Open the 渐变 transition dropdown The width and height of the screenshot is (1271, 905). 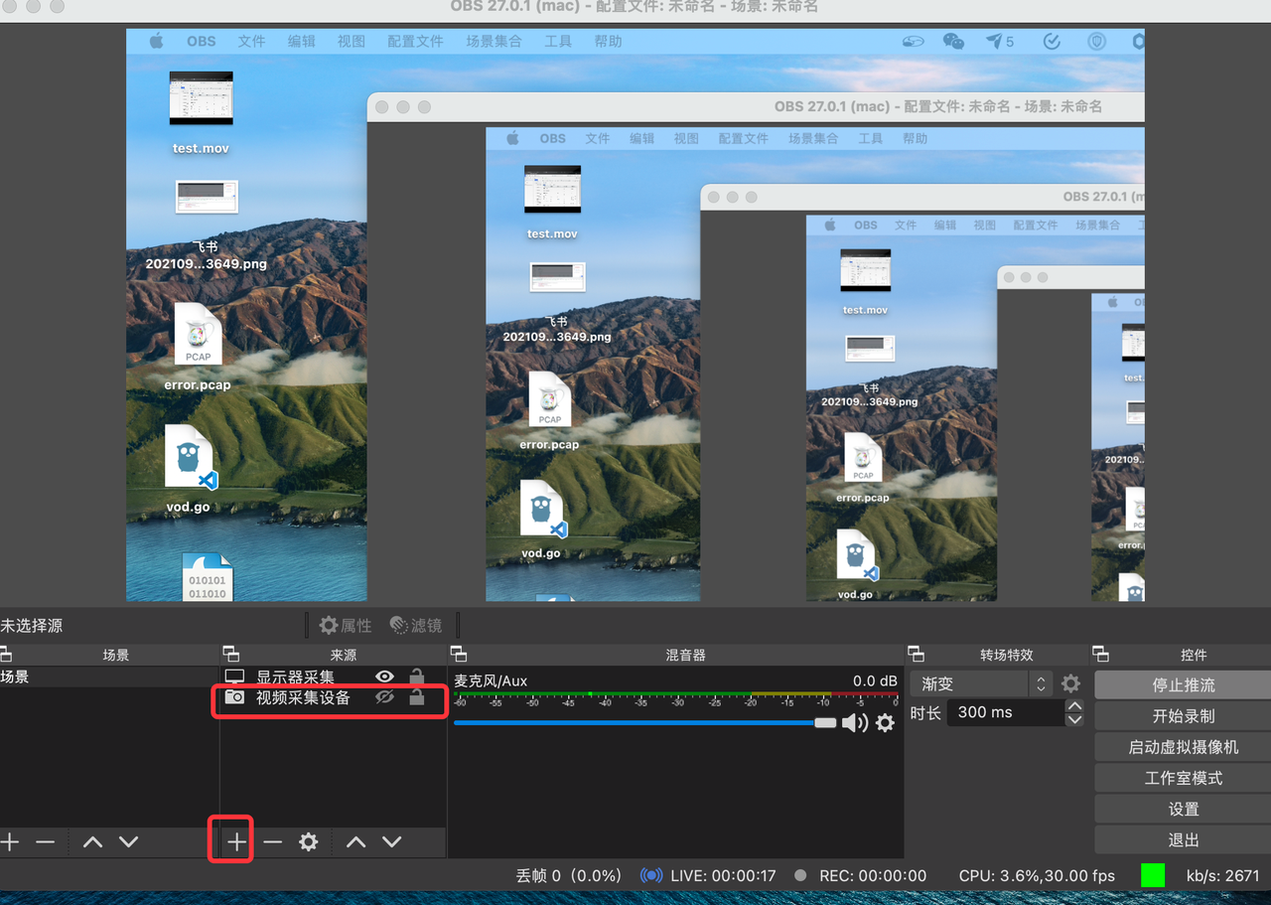(x=980, y=683)
